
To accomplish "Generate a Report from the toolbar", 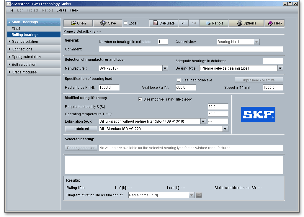I will pos(214,23).
